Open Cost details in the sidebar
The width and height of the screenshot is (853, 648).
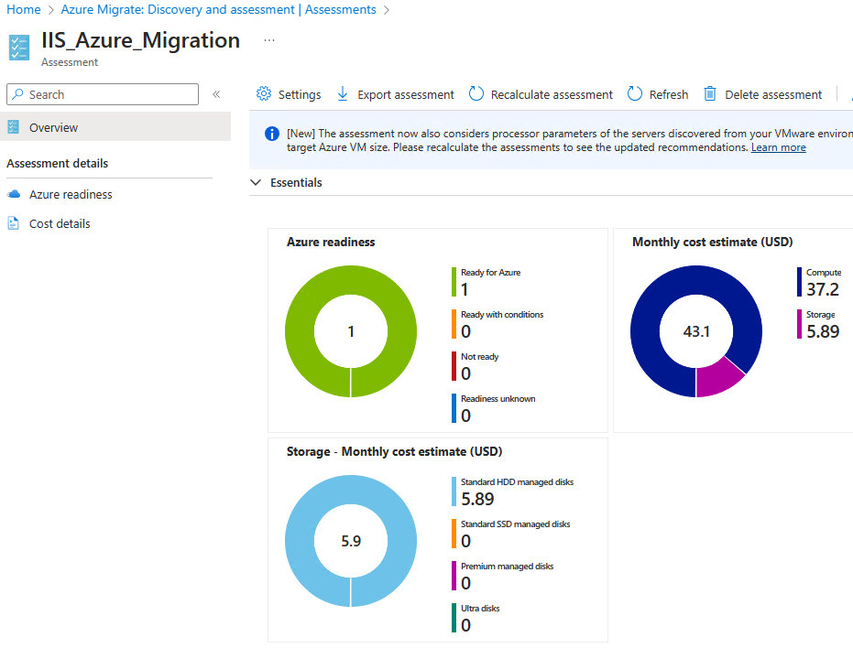point(60,223)
